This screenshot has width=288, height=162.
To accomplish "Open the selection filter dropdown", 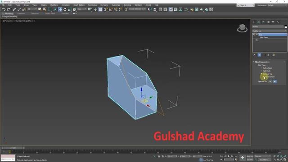I will click(32, 9).
